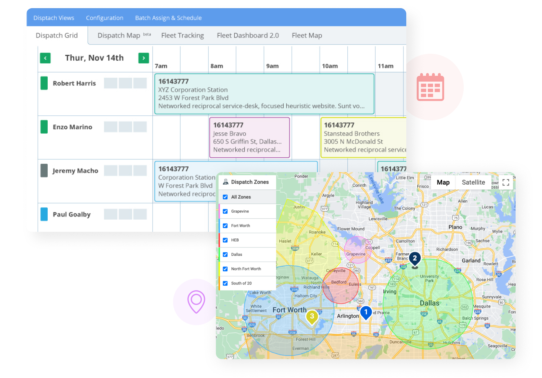This screenshot has width=542, height=378.
Task: Click map marker number 2
Action: [x=415, y=259]
